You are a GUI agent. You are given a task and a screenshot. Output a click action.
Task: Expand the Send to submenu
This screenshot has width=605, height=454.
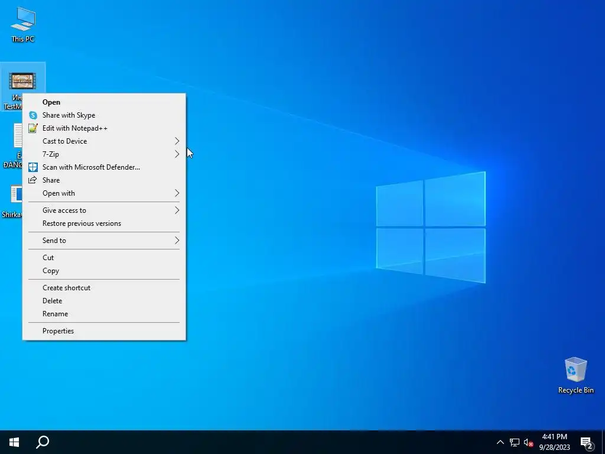[x=104, y=241]
